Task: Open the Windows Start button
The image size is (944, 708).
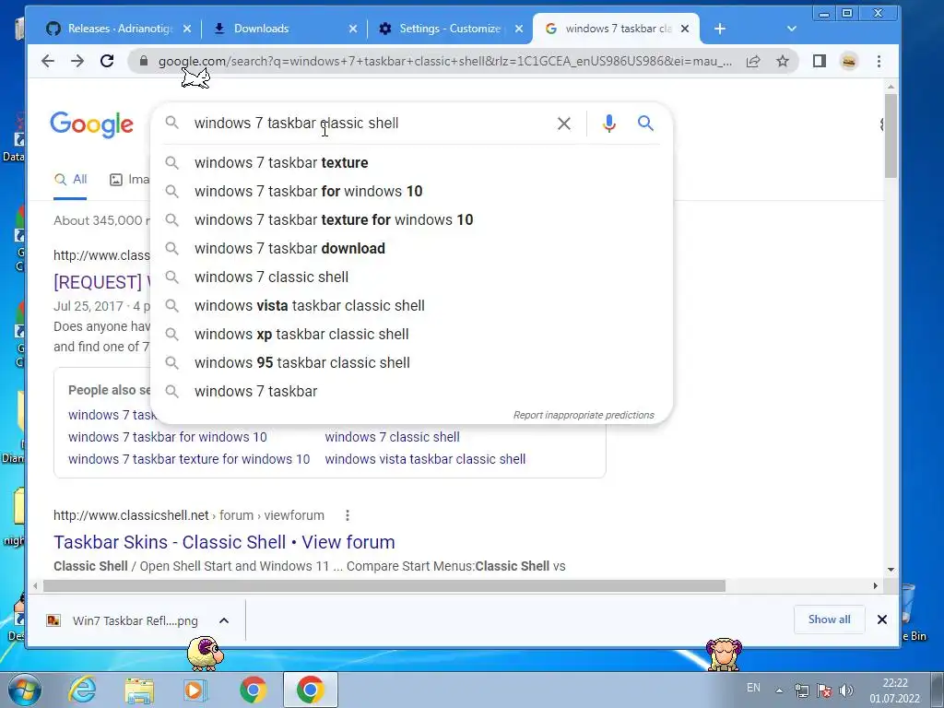Action: click(x=25, y=690)
